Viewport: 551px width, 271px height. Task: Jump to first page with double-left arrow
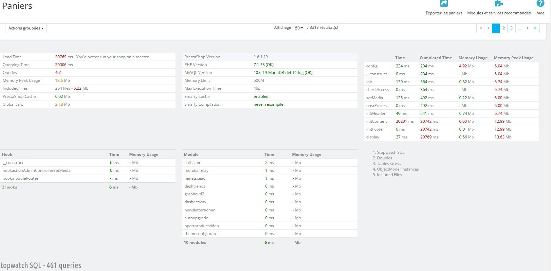tap(481, 28)
